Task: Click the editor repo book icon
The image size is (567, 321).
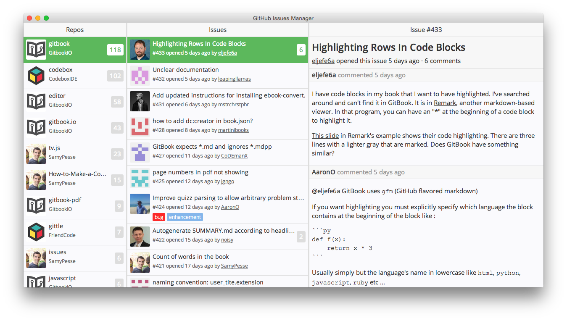Action: (x=36, y=102)
